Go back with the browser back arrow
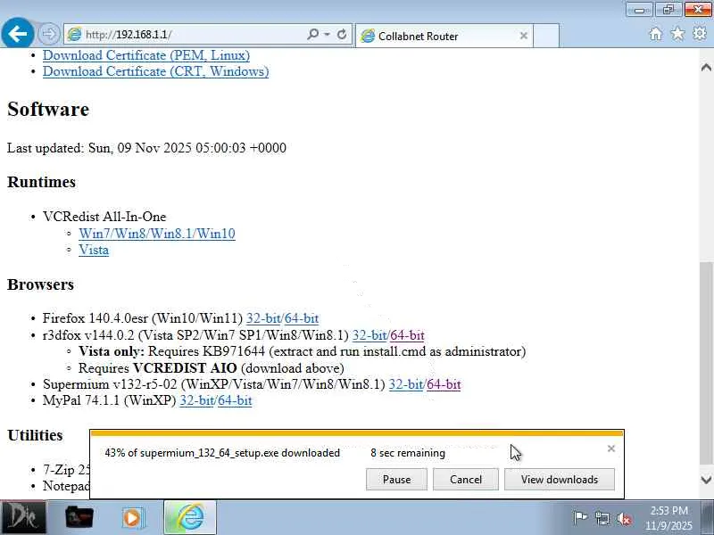This screenshot has width=714, height=535. pyautogui.click(x=17, y=33)
